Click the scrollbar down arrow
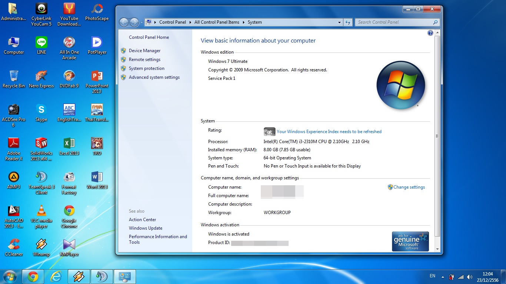 [x=437, y=249]
